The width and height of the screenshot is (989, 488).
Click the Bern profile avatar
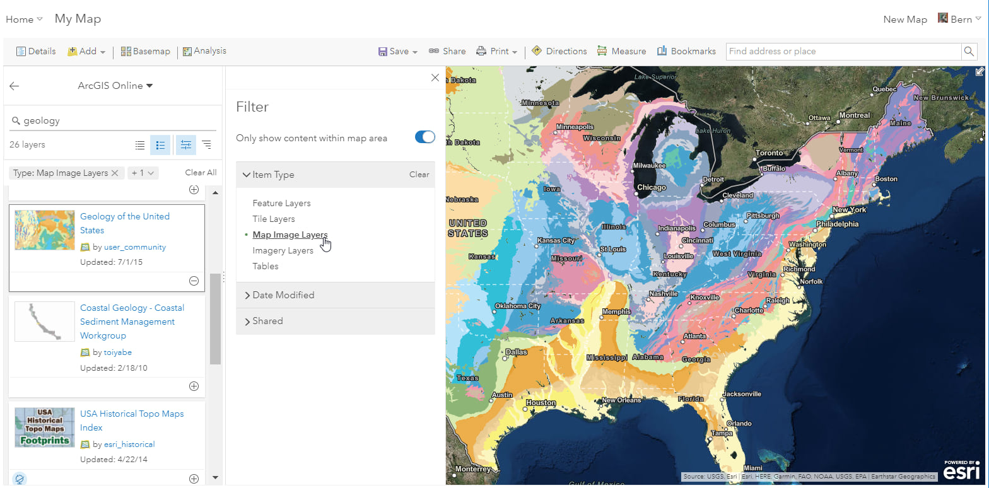coord(943,18)
